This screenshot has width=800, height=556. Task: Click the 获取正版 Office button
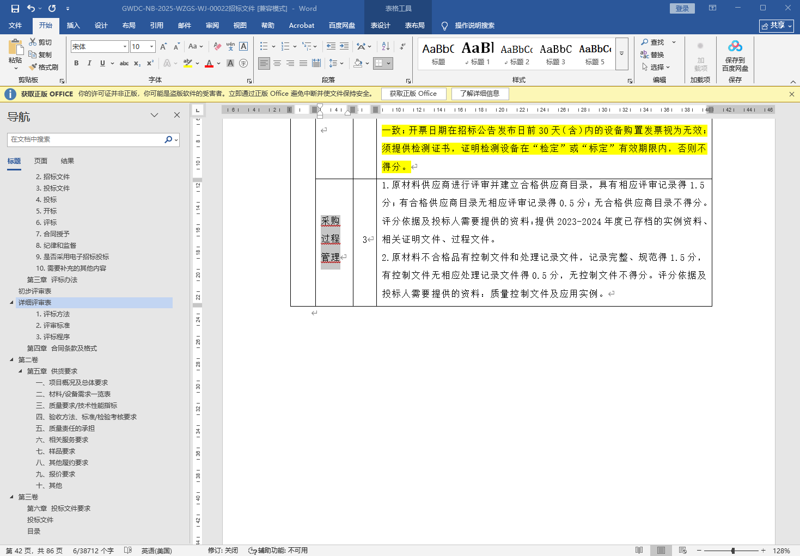coord(413,94)
